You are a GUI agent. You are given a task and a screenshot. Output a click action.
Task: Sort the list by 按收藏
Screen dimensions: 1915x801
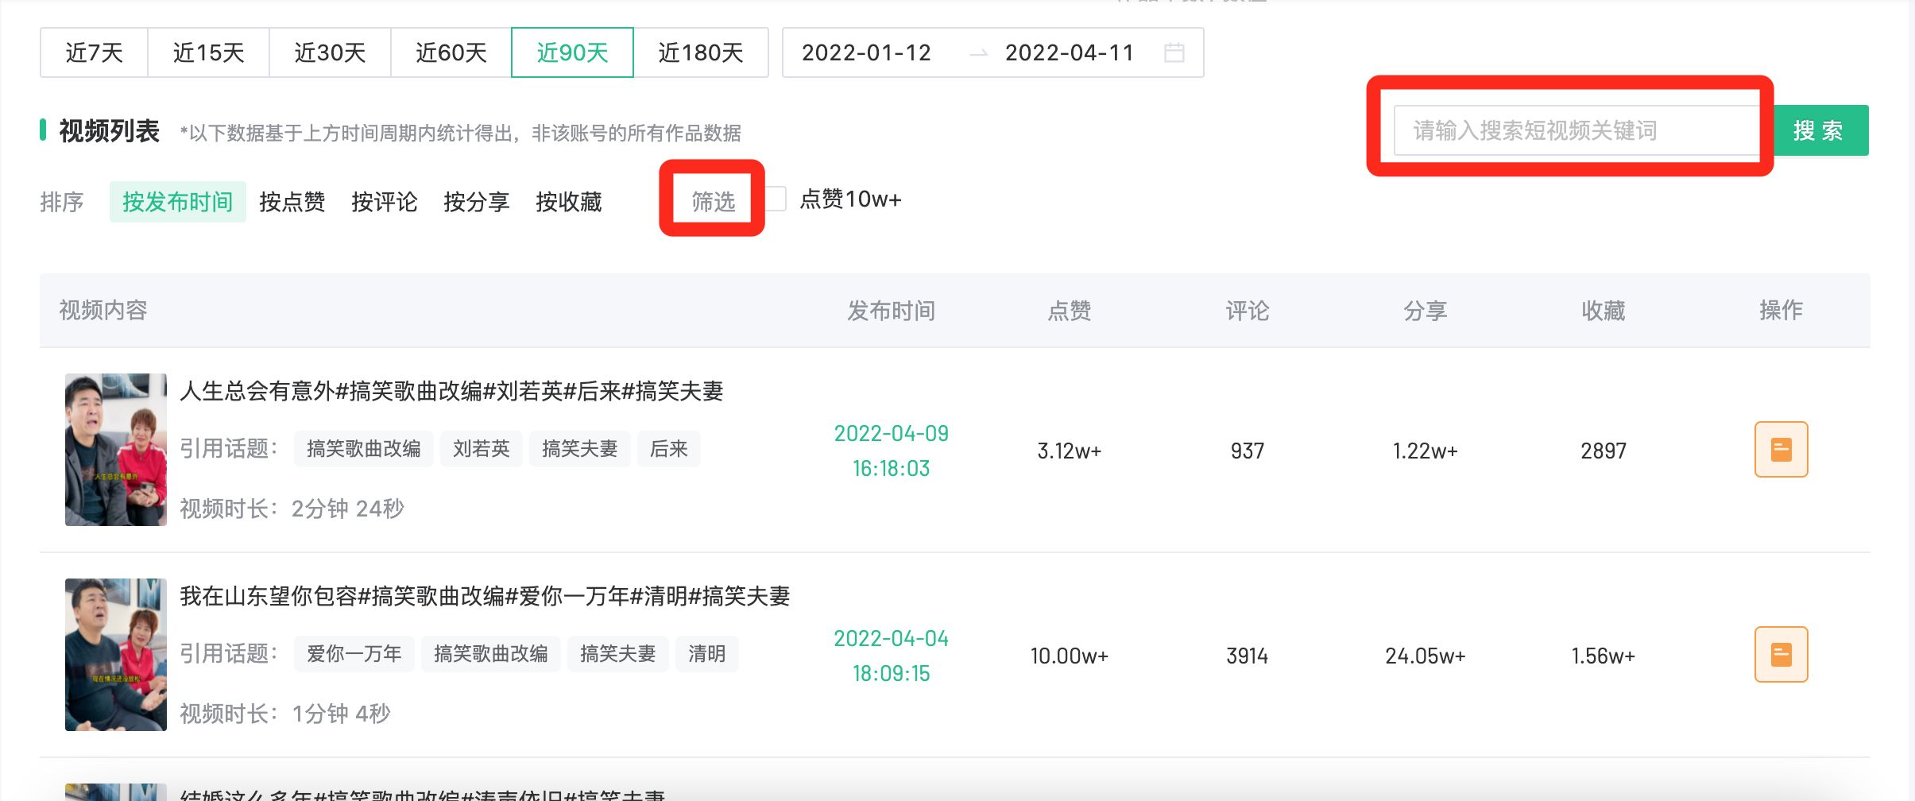568,202
